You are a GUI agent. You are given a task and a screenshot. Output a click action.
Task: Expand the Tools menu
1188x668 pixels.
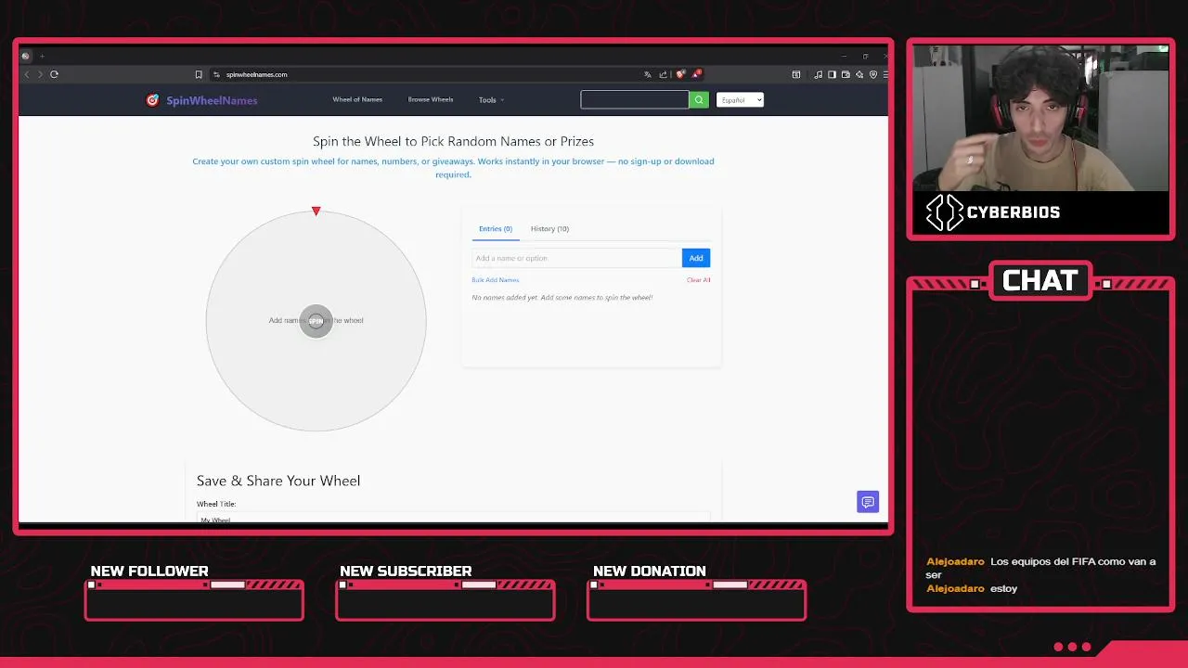click(491, 99)
